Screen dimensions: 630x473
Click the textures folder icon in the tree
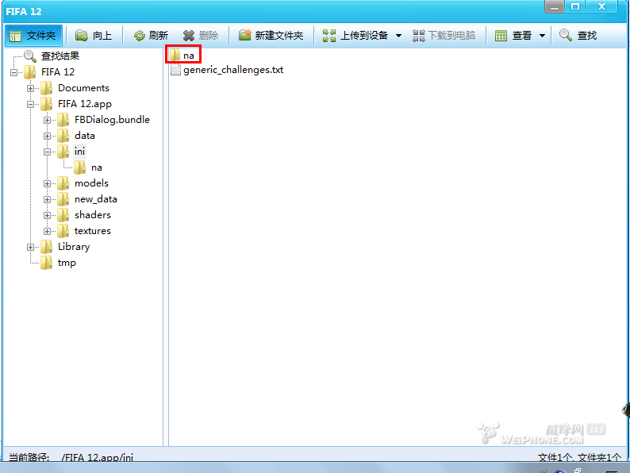point(63,231)
